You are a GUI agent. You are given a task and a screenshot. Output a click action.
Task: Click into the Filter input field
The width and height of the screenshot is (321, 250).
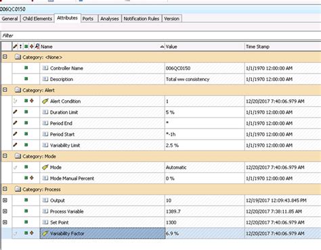click(x=160, y=36)
